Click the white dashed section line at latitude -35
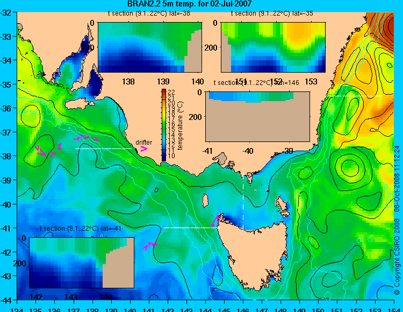 (x=354, y=96)
